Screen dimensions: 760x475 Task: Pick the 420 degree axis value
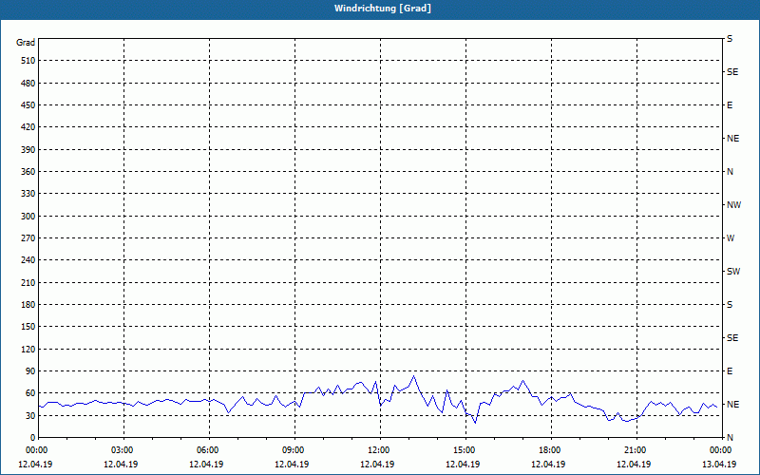tap(27, 127)
